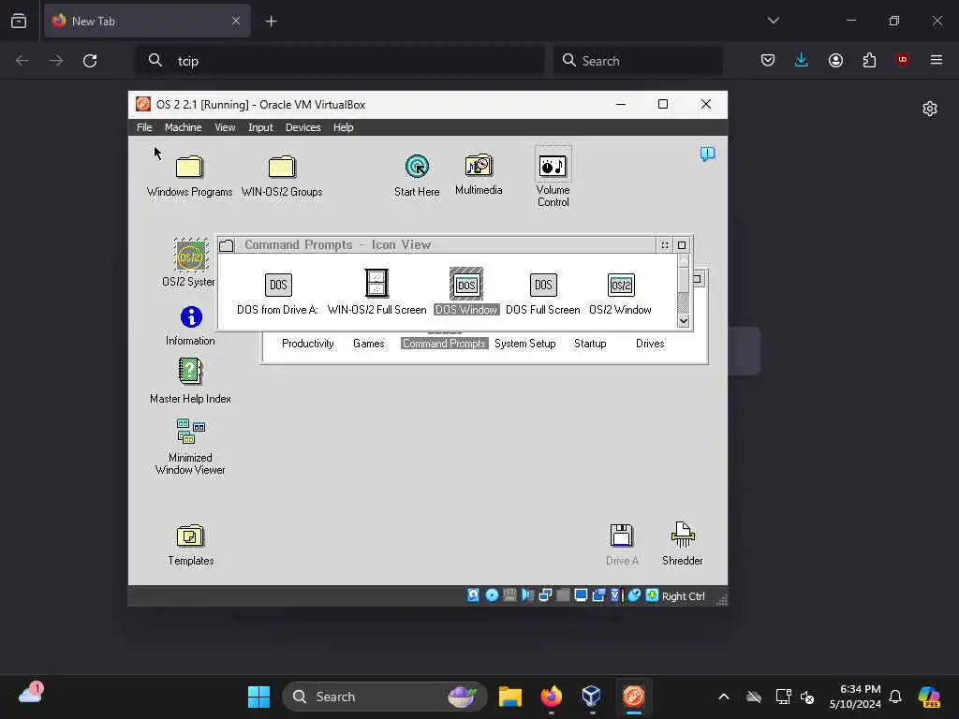The image size is (959, 719).
Task: Select the Volume Control icon
Action: [x=553, y=165]
